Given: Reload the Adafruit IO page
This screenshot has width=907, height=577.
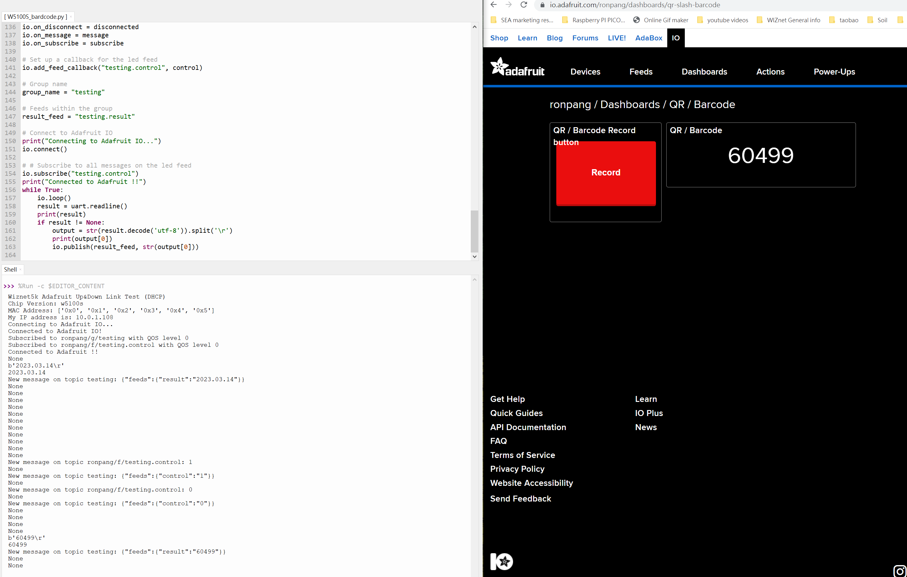Looking at the screenshot, I should pyautogui.click(x=524, y=5).
